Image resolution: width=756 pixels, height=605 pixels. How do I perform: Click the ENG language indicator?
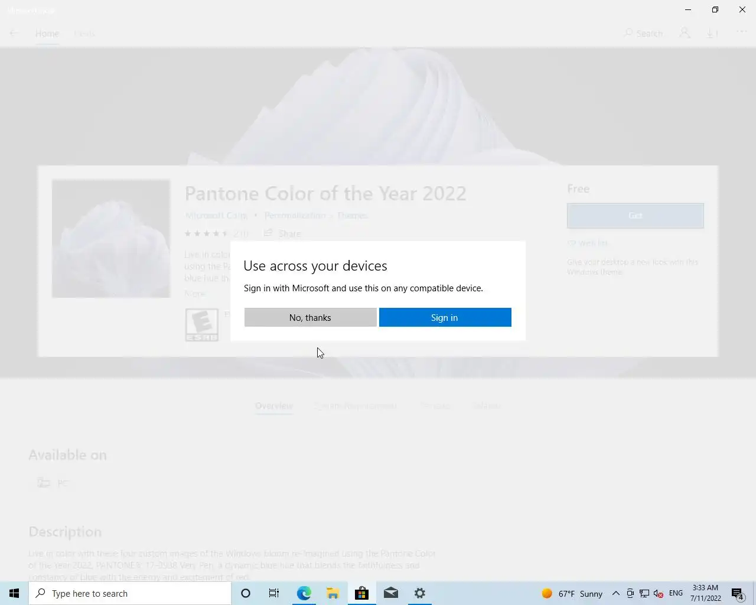pos(676,593)
